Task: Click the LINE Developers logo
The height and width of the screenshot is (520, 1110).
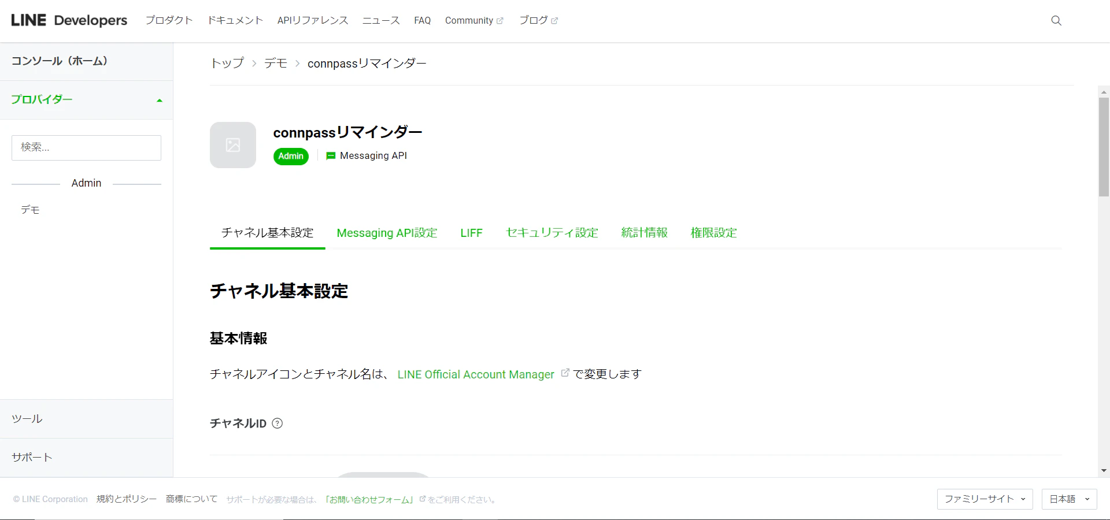Action: pyautogui.click(x=69, y=20)
